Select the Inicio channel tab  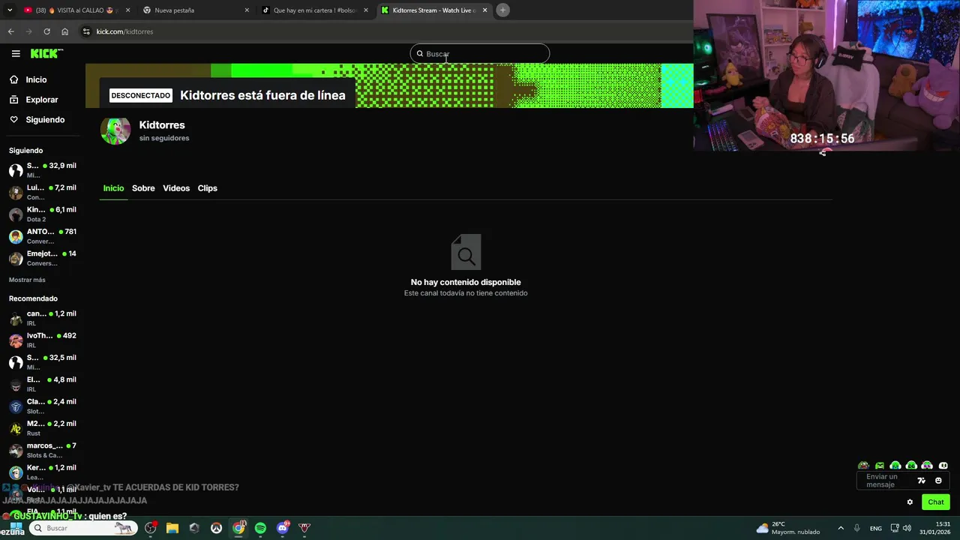point(113,188)
